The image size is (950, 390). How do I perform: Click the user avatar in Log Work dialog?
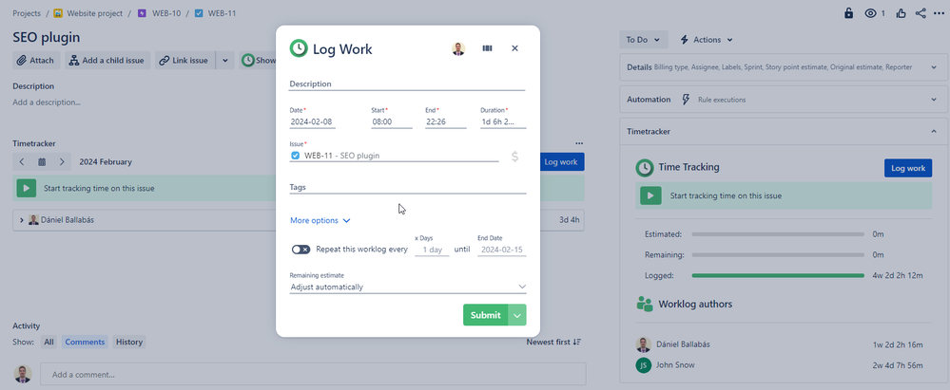[458, 48]
